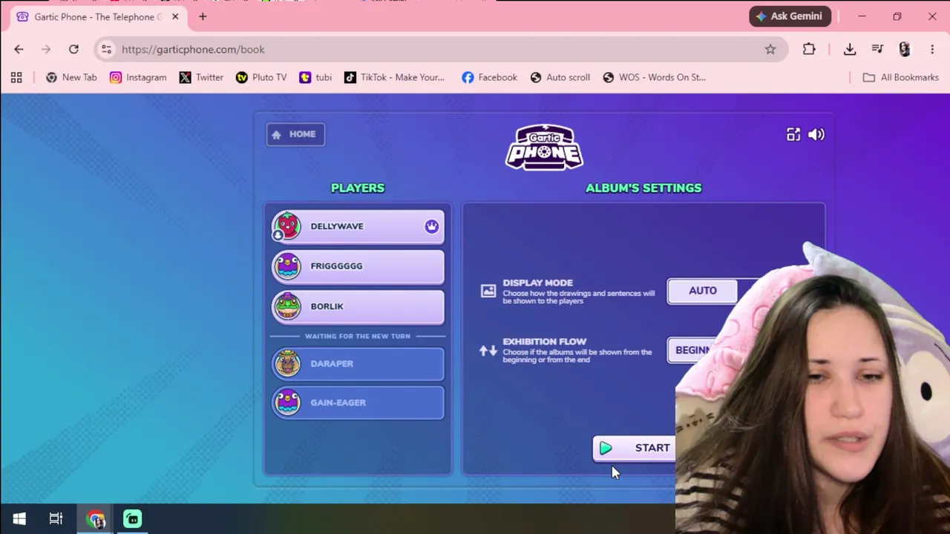Viewport: 950px width, 534px height.
Task: Open the tubi bookmark
Action: (x=315, y=77)
